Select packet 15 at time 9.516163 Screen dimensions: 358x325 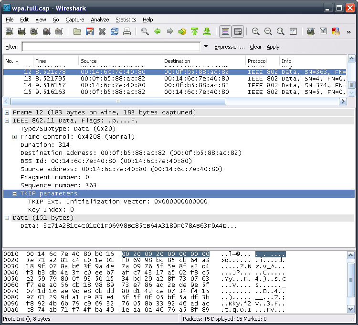point(175,92)
